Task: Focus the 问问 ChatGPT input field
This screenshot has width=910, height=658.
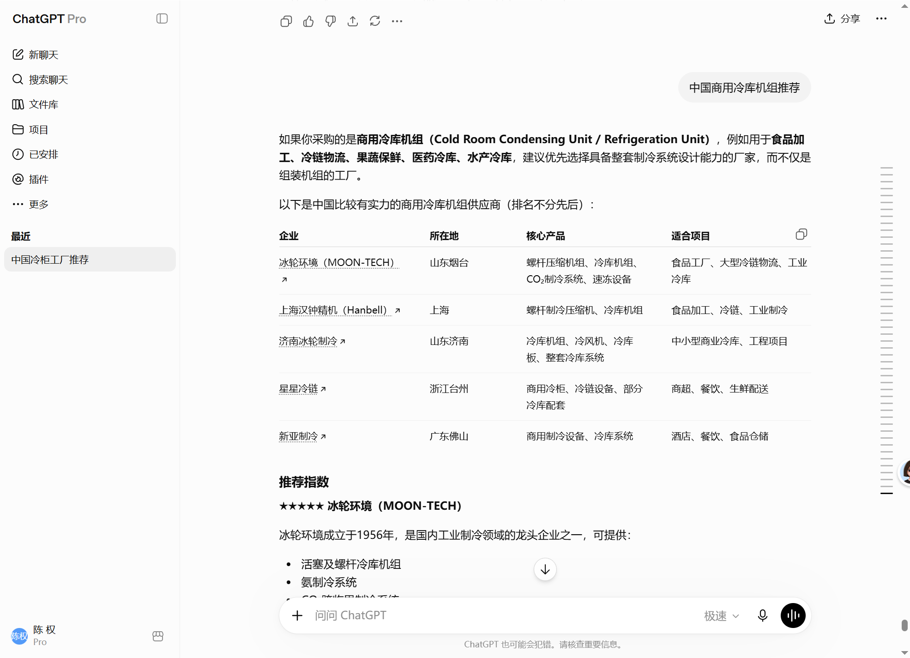Action: 503,616
